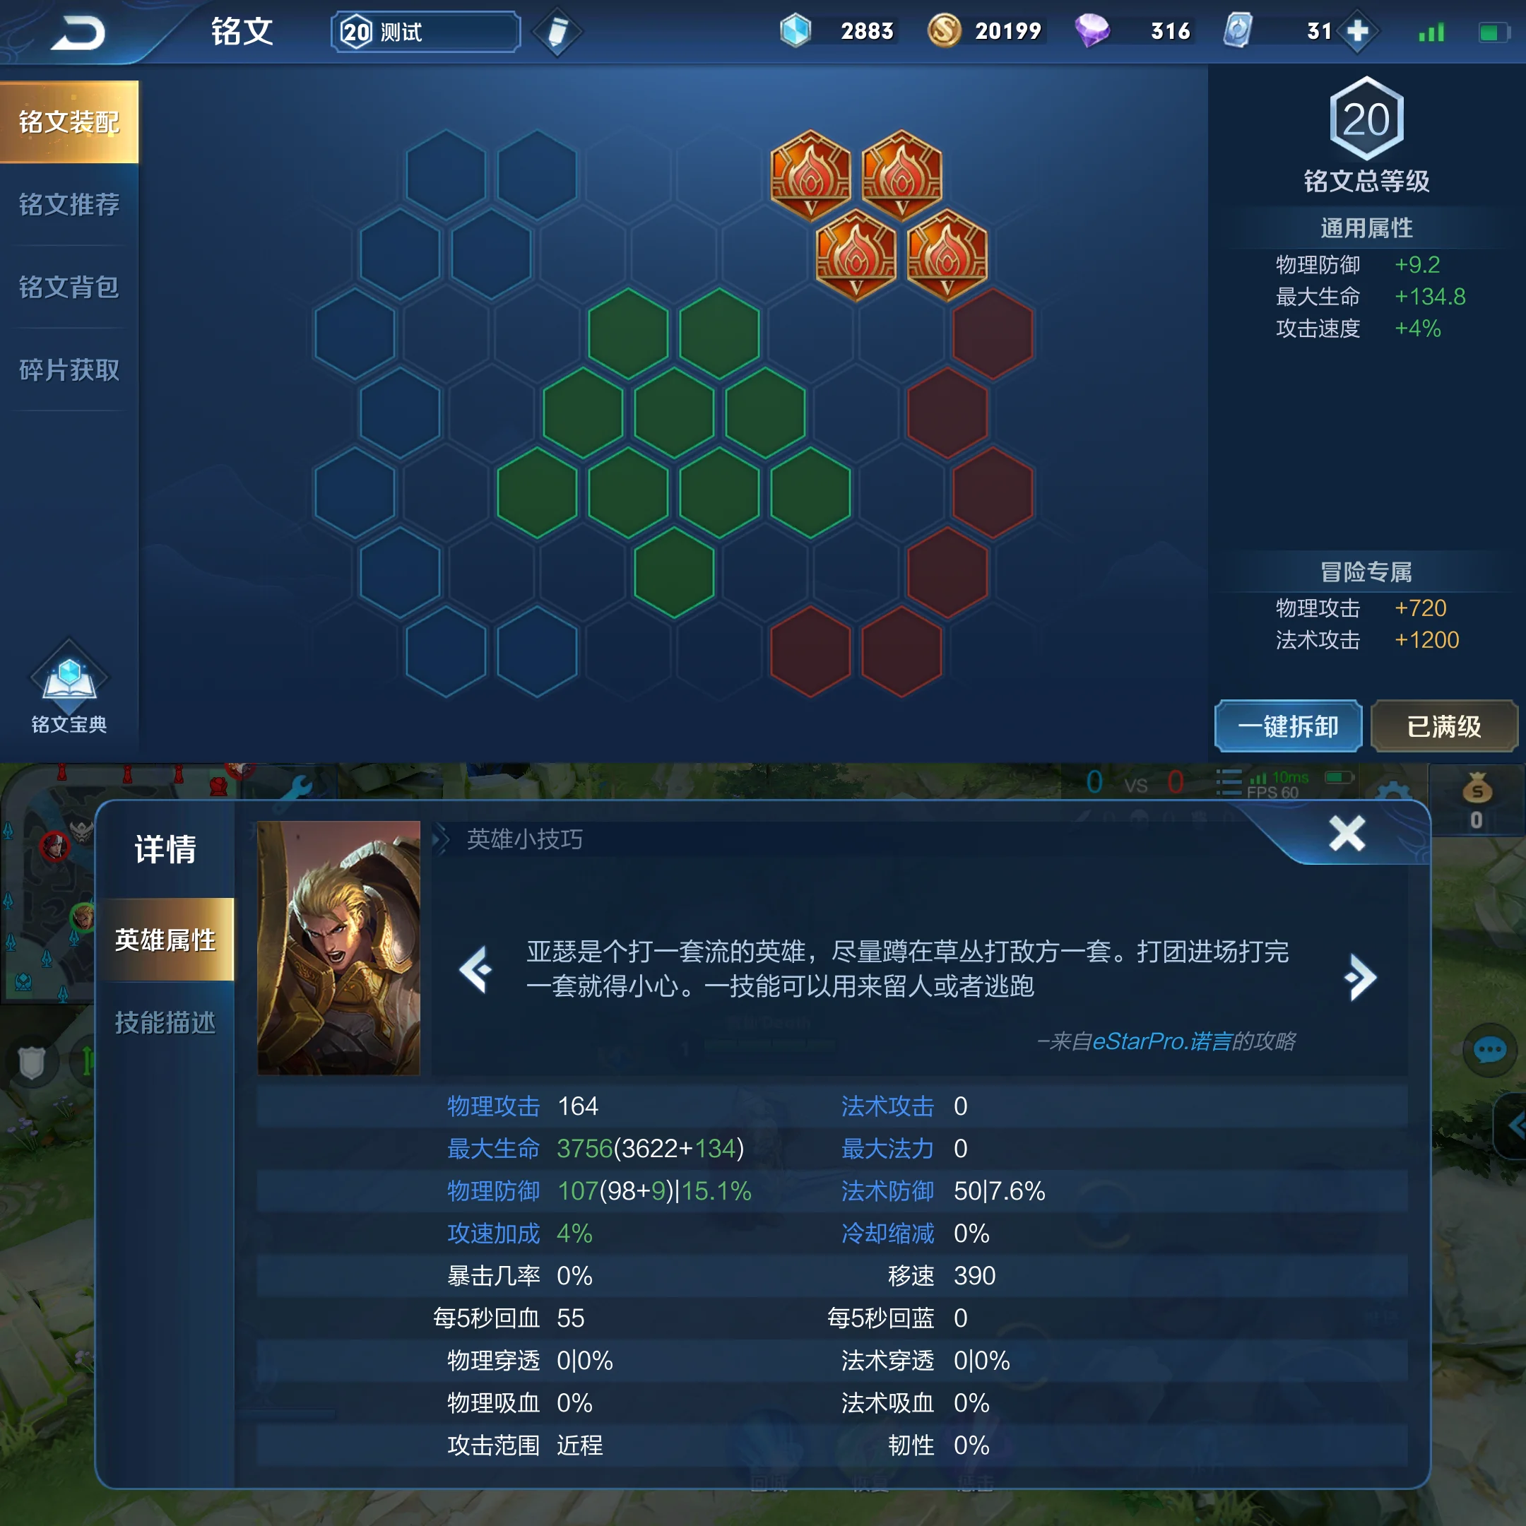Tap the back arrow icon
Image resolution: width=1526 pixels, height=1526 pixels.
(78, 32)
